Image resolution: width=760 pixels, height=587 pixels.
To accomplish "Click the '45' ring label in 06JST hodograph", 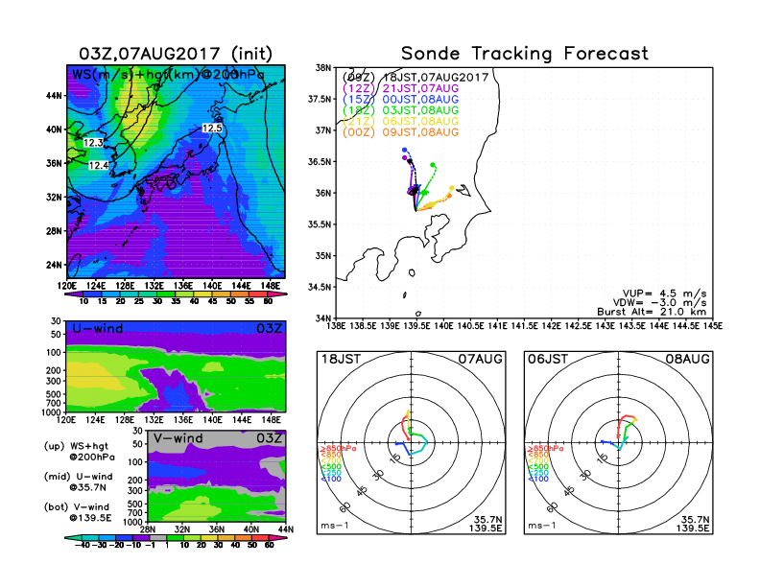I will pyautogui.click(x=569, y=490).
